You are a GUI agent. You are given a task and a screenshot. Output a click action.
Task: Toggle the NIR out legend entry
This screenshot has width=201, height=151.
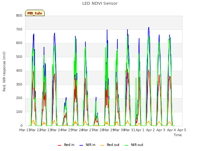134,145
